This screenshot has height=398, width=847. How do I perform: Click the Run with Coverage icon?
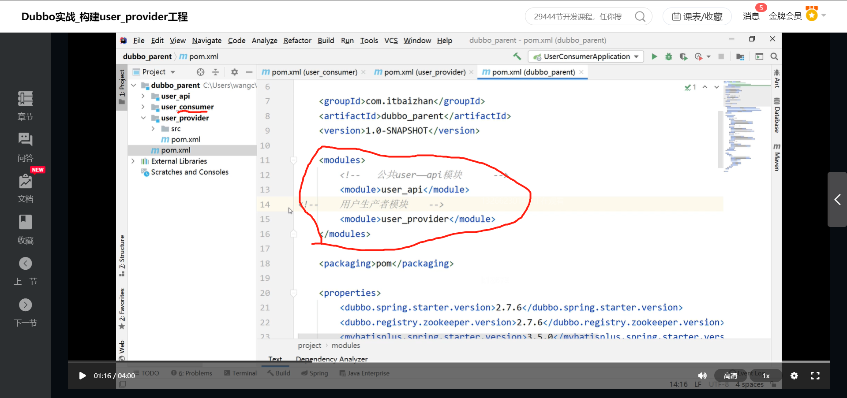(x=683, y=56)
